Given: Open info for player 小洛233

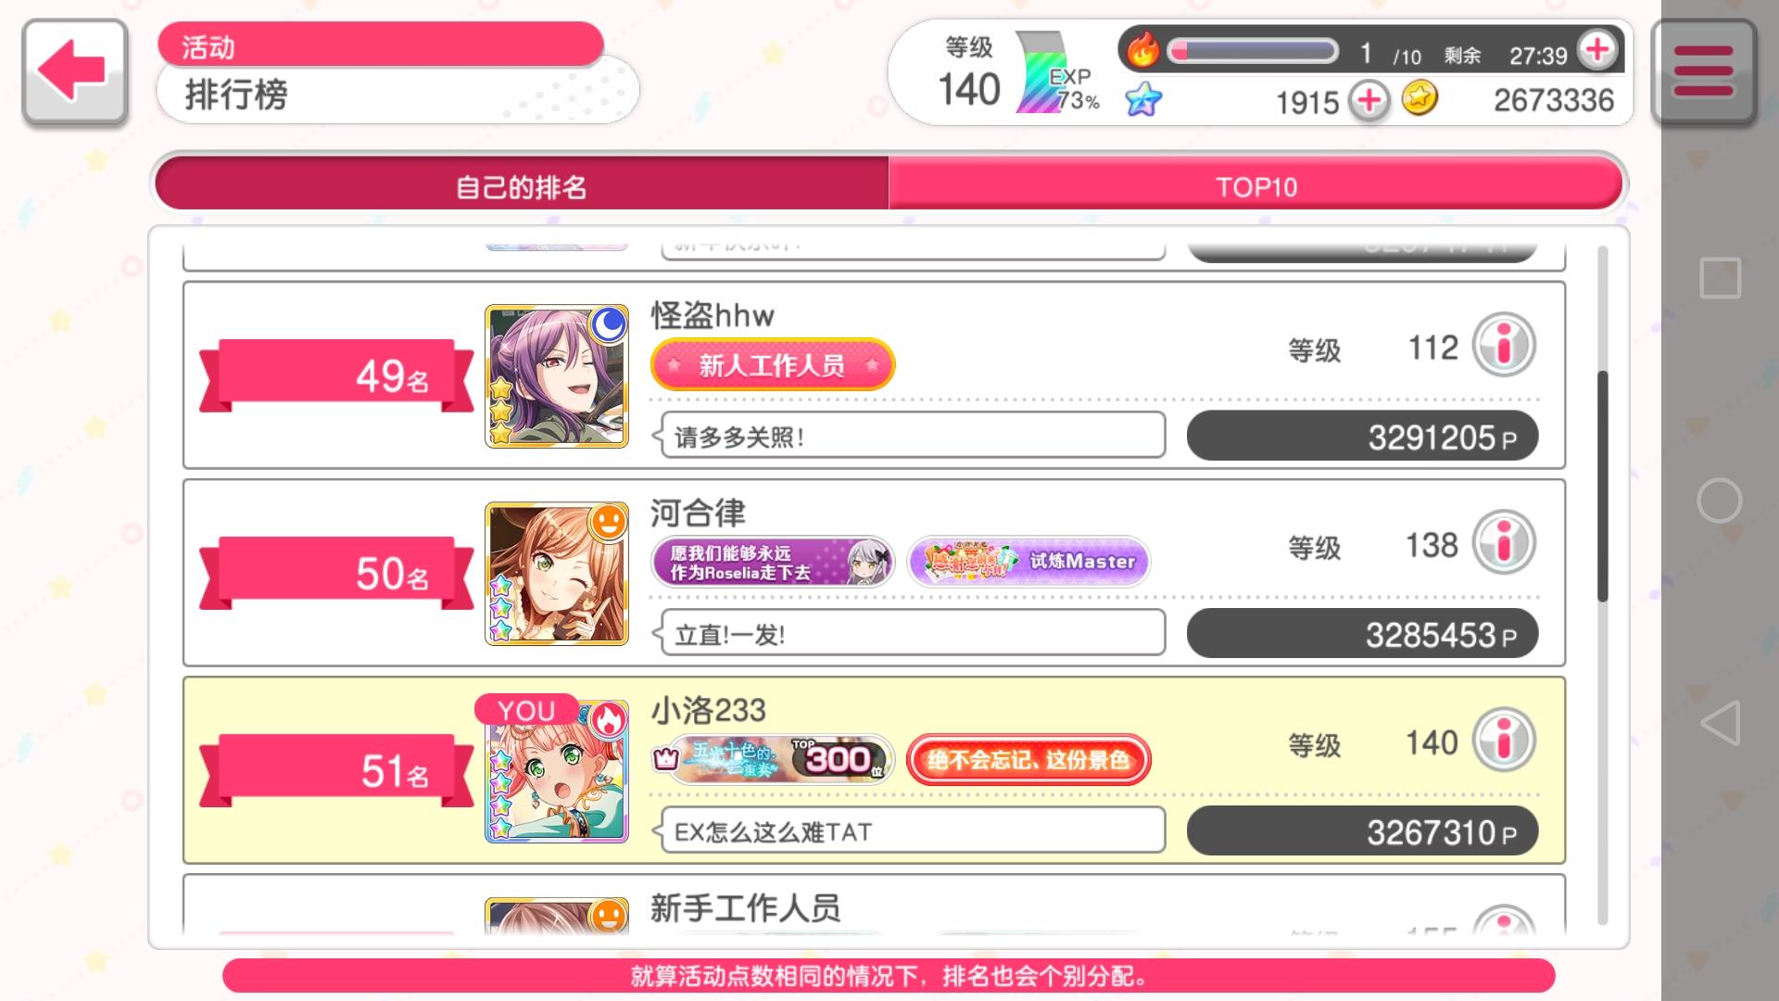Looking at the screenshot, I should tap(1504, 740).
